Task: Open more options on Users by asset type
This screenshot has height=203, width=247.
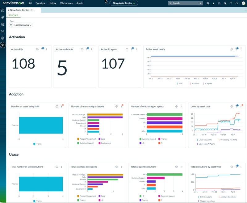Action: 241,106
